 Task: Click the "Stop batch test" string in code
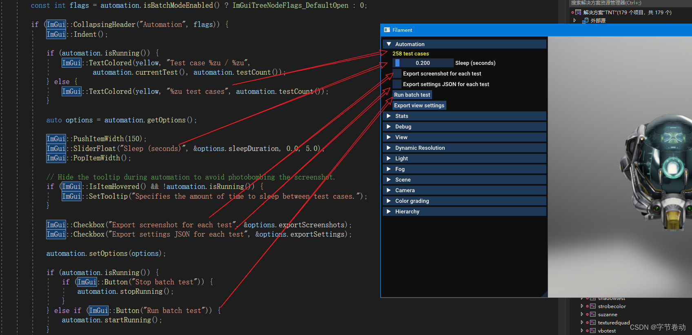pyautogui.click(x=164, y=282)
